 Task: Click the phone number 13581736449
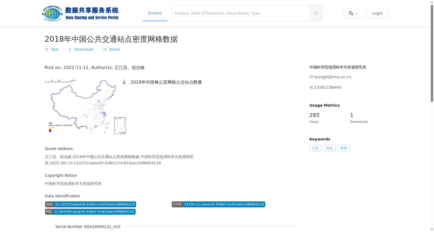[327, 87]
